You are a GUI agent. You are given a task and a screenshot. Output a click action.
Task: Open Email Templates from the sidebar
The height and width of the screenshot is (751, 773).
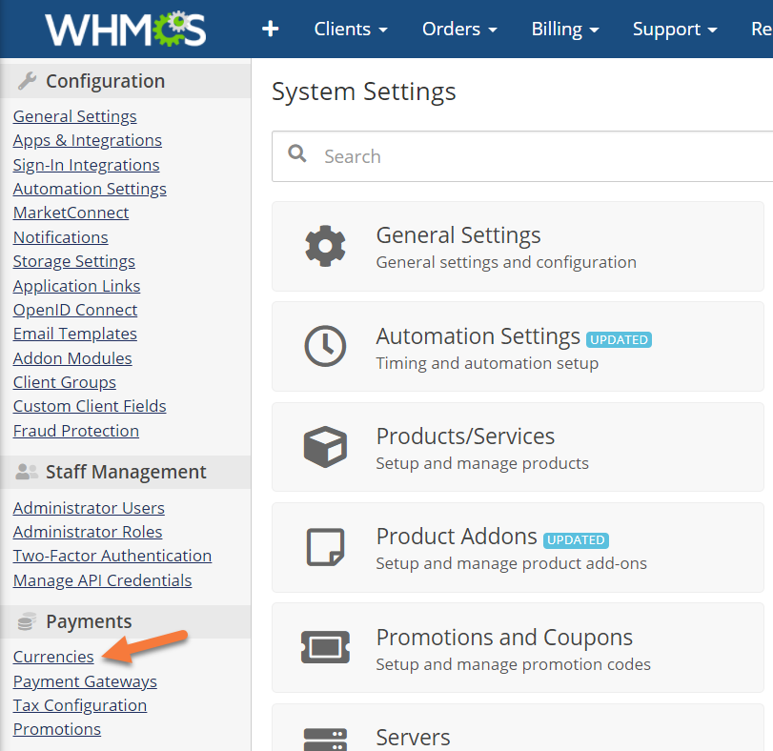point(74,334)
